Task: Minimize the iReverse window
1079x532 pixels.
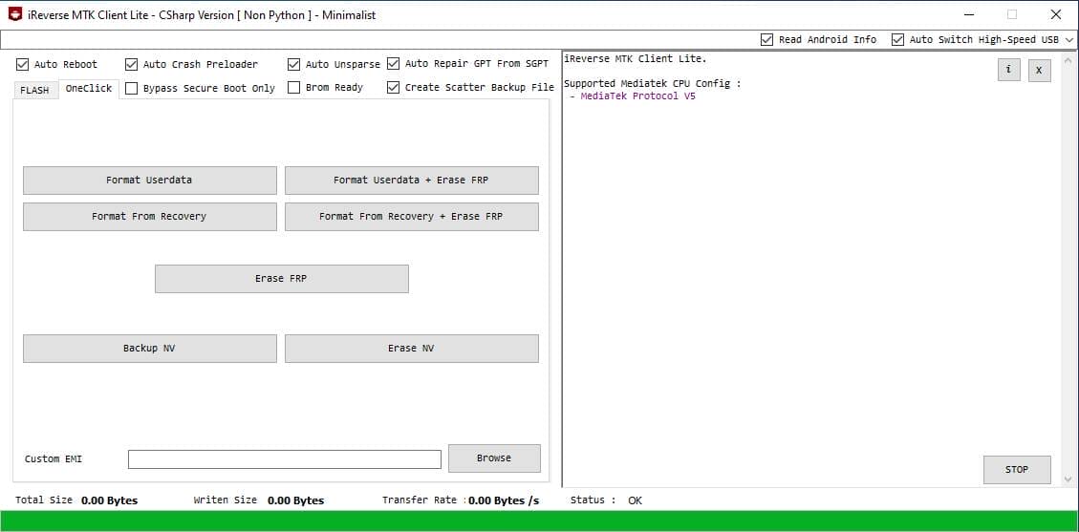Action: (968, 14)
